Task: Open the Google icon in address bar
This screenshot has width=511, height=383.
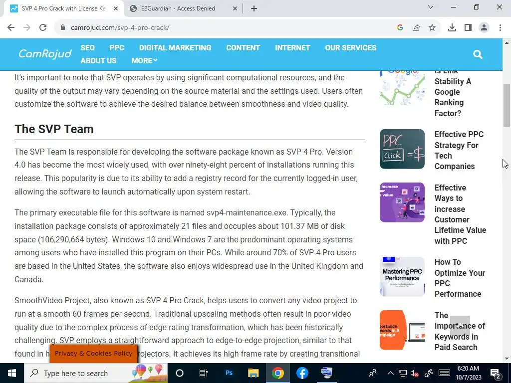Action: coord(400,28)
